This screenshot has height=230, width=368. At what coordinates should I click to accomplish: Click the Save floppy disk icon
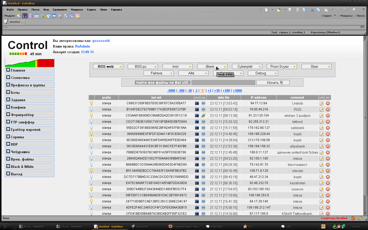(290, 10)
